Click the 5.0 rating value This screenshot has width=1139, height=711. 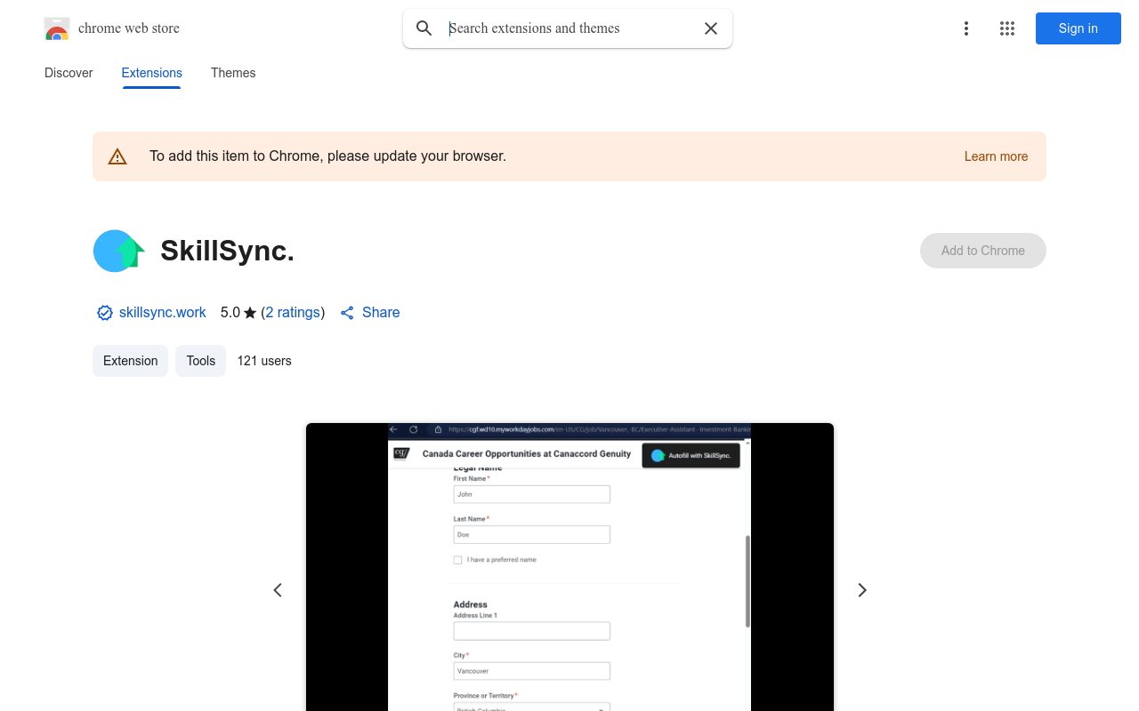click(x=230, y=313)
